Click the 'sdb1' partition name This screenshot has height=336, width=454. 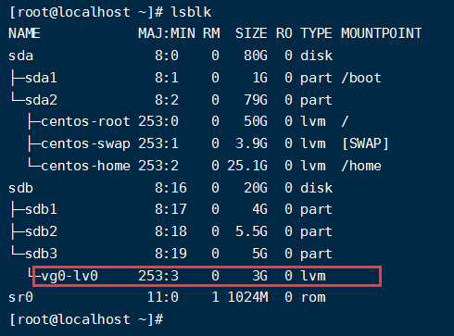[41, 209]
